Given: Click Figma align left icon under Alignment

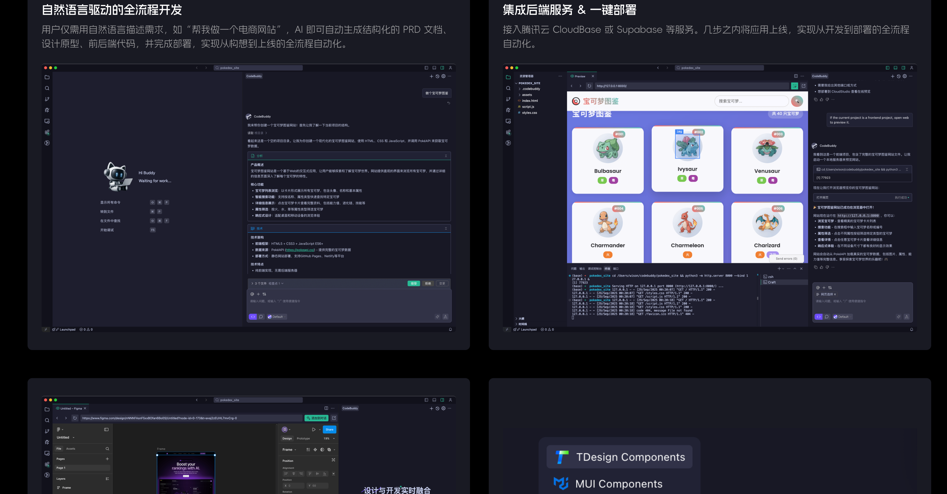Looking at the screenshot, I should 286,474.
